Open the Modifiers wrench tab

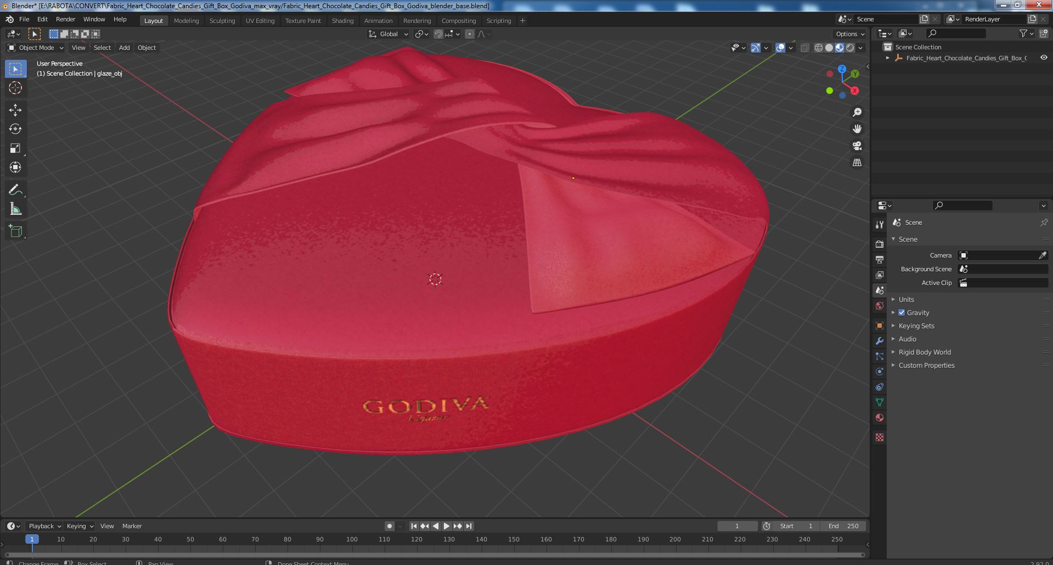[x=880, y=341]
